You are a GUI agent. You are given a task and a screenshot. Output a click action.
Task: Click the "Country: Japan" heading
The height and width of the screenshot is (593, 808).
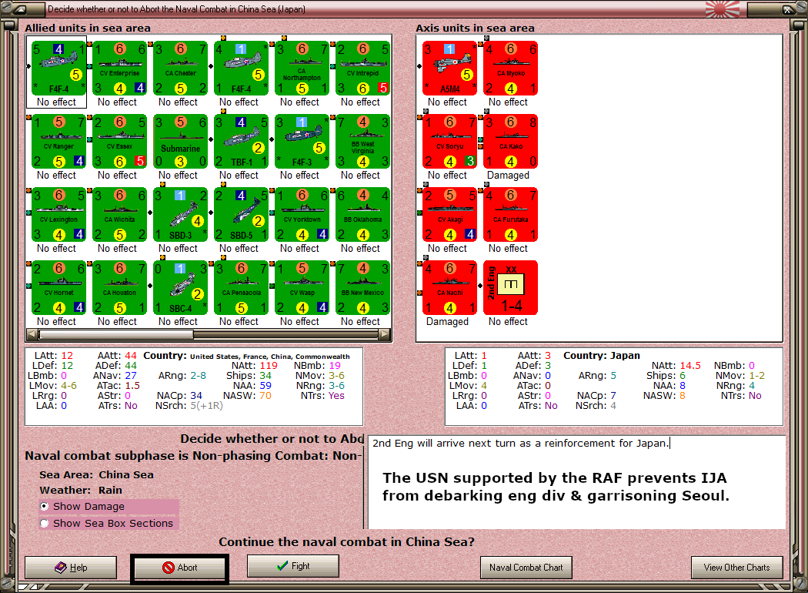[601, 355]
